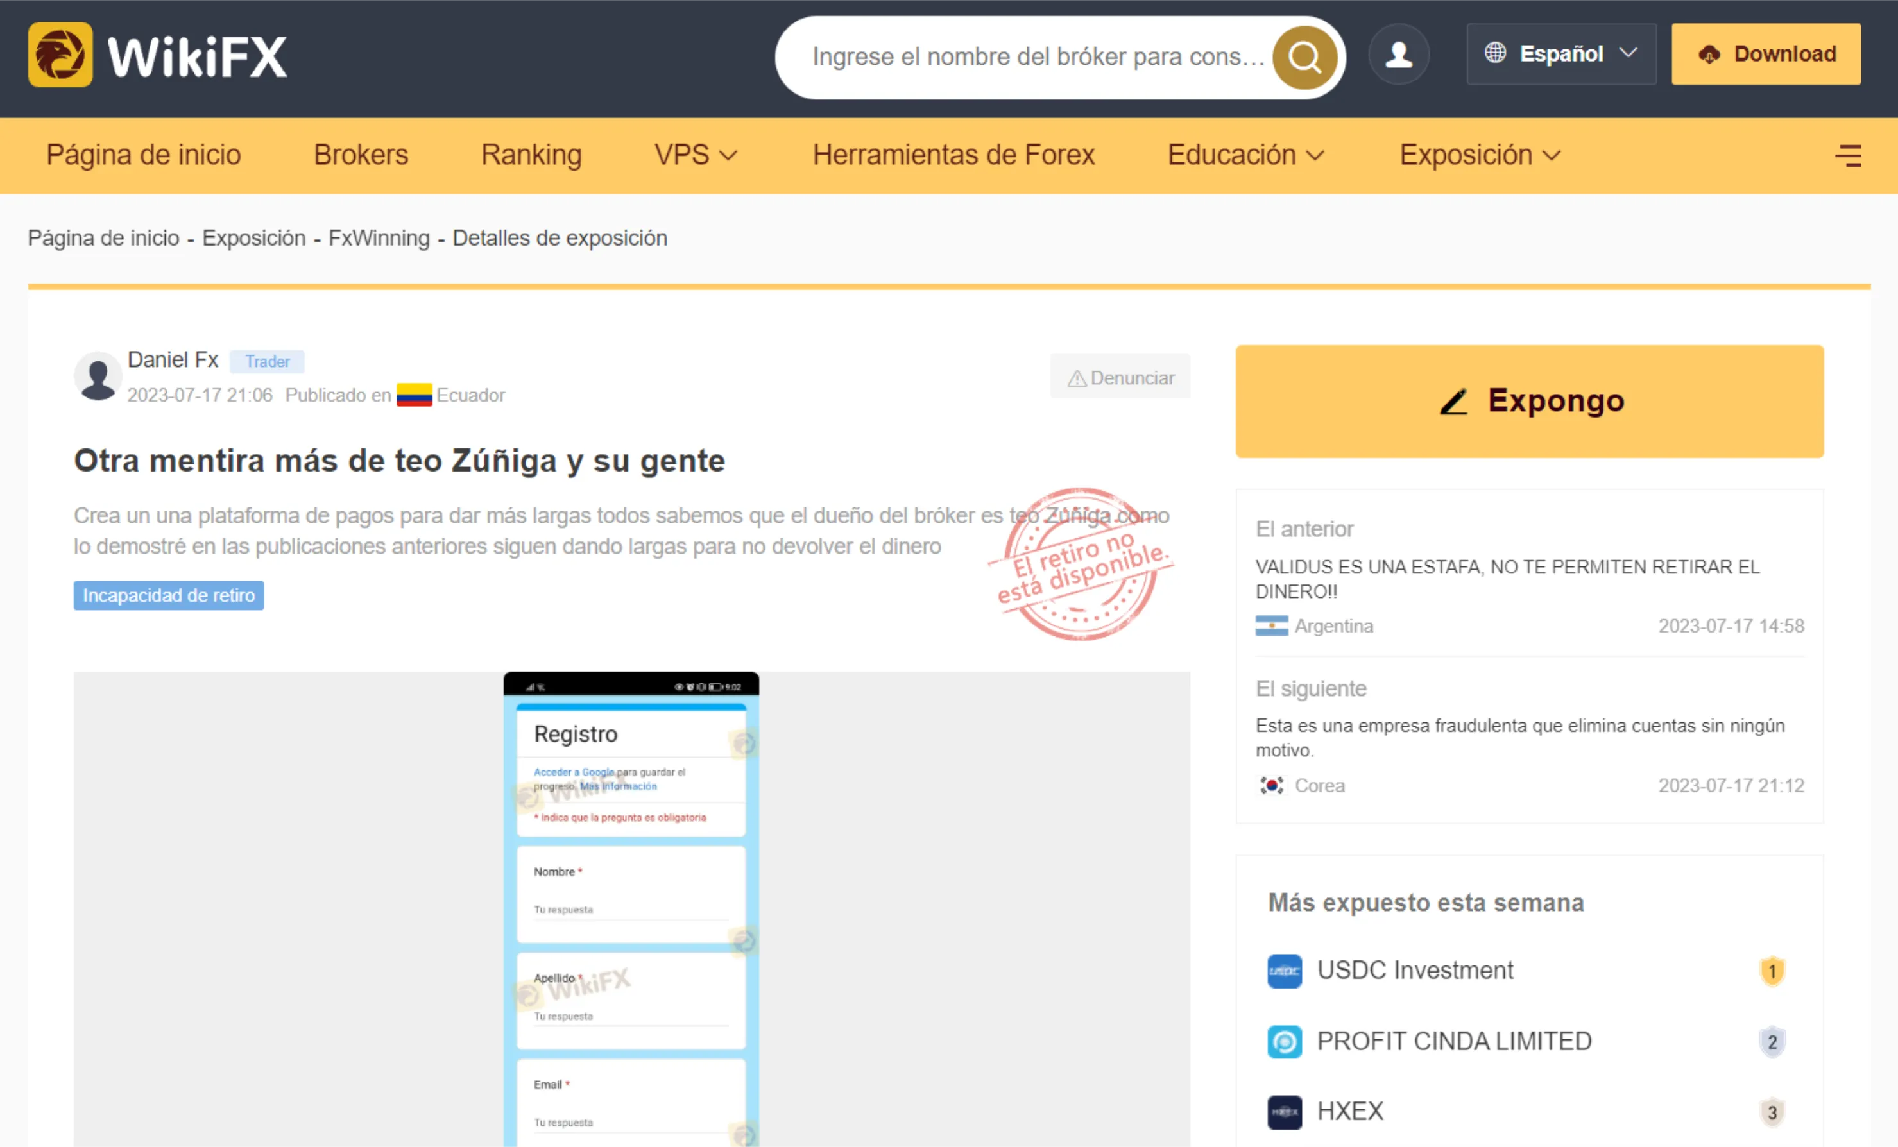Screen dimensions: 1898x1147
Task: Click the Ecuador flag icon
Action: tap(414, 395)
